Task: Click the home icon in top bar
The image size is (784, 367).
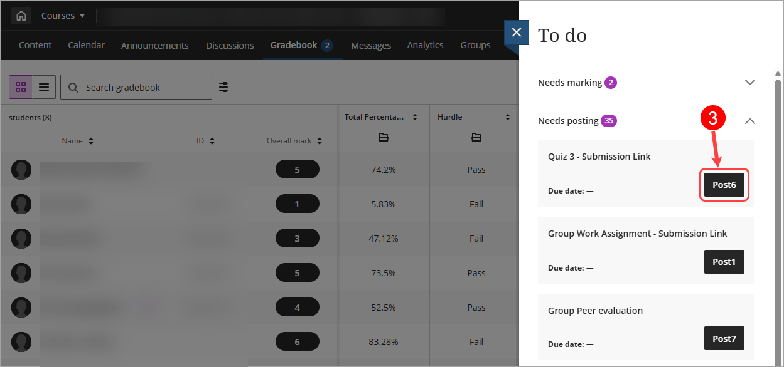Action: (21, 16)
